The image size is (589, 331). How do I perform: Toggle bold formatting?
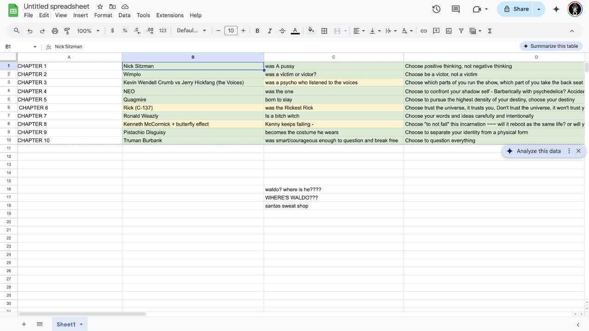[257, 31]
